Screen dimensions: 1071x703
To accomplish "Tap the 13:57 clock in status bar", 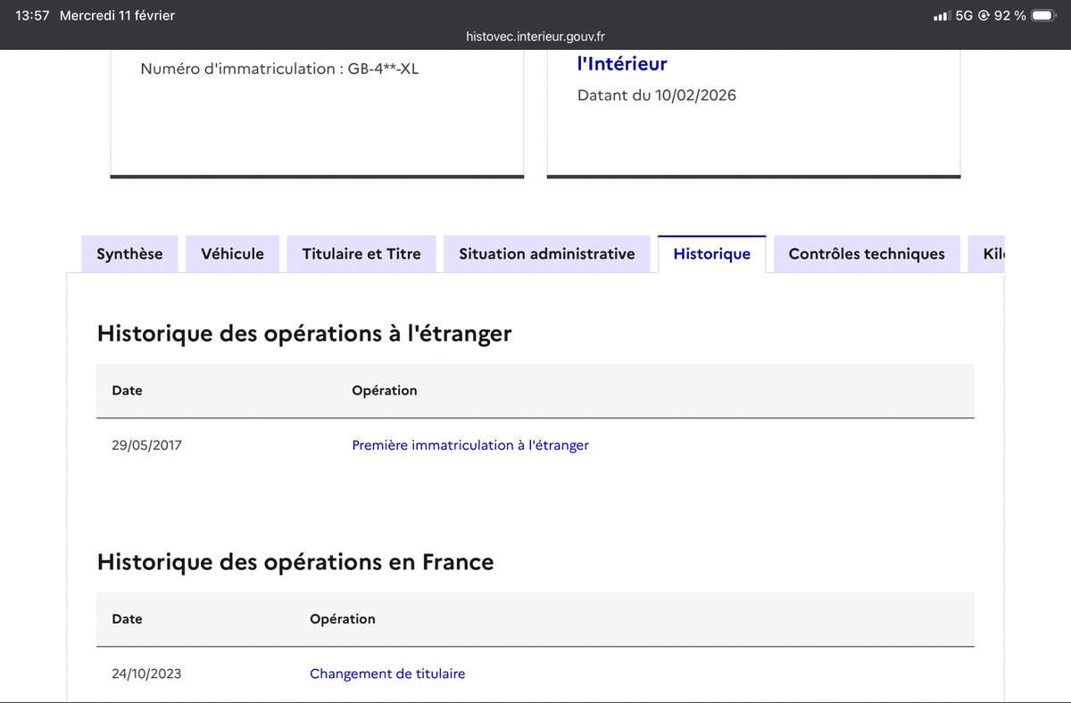I will coord(32,15).
